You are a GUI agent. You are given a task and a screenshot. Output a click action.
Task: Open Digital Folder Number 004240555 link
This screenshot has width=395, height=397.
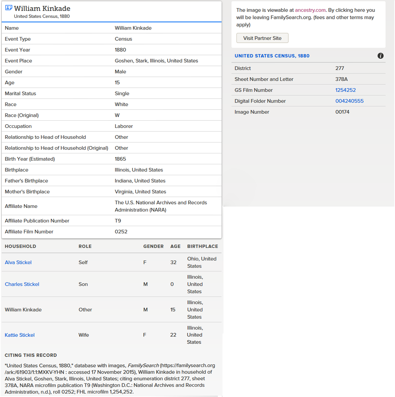(349, 101)
